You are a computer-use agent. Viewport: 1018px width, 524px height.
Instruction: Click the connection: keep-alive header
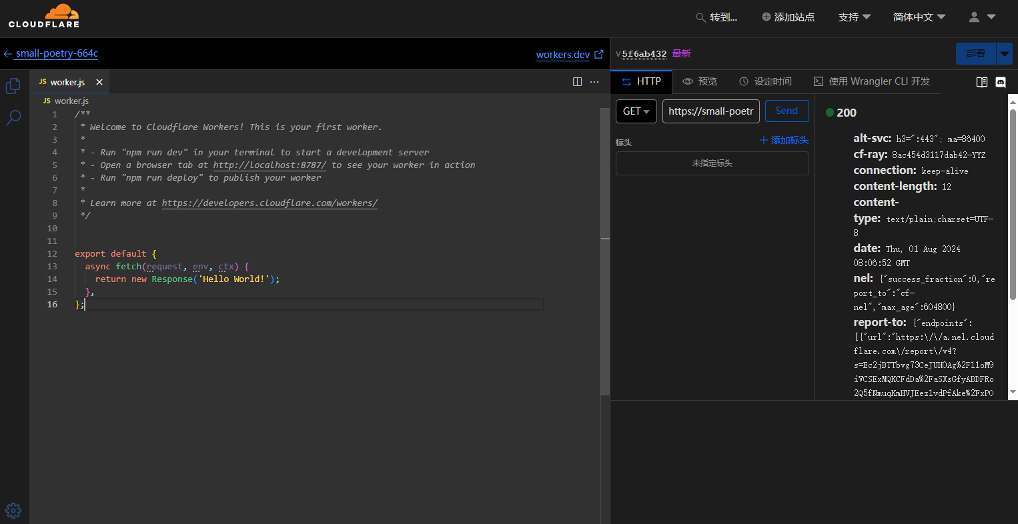pos(911,171)
